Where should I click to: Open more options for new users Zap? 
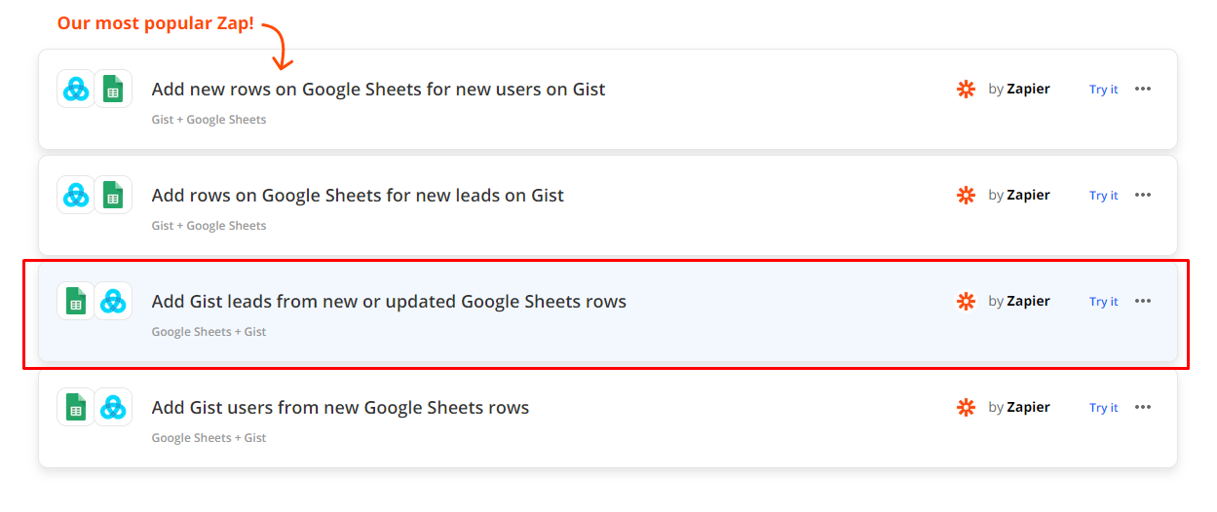[x=1143, y=90]
